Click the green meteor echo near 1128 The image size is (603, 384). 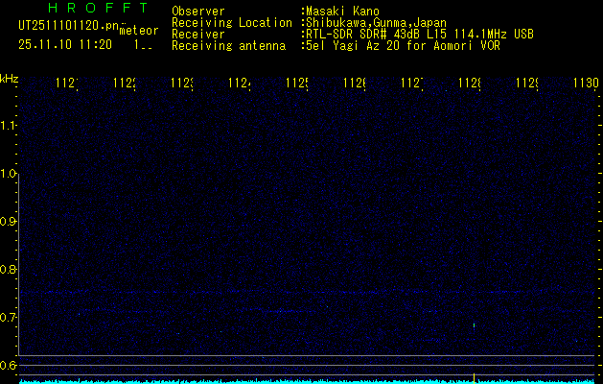(x=474, y=325)
